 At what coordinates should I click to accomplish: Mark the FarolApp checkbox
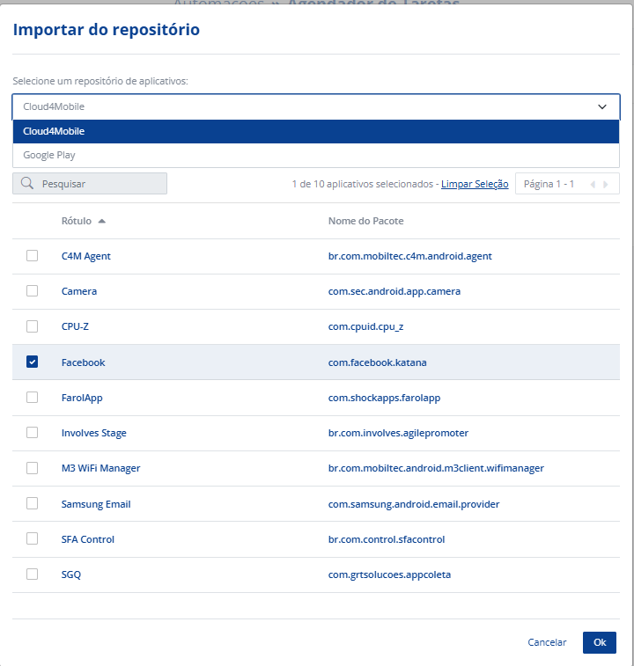tap(33, 397)
